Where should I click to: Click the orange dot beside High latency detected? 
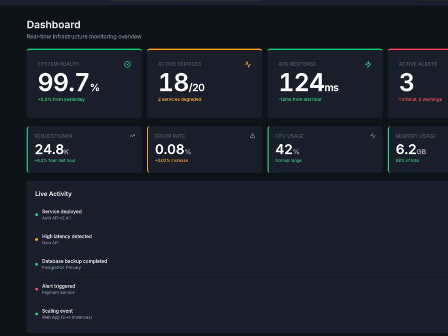tap(37, 239)
